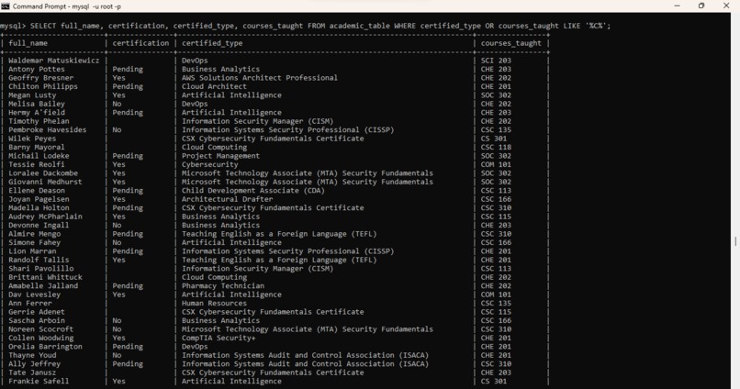This screenshot has width=740, height=389.
Task: Click the Pharmacy Technician entry
Action: [223, 285]
